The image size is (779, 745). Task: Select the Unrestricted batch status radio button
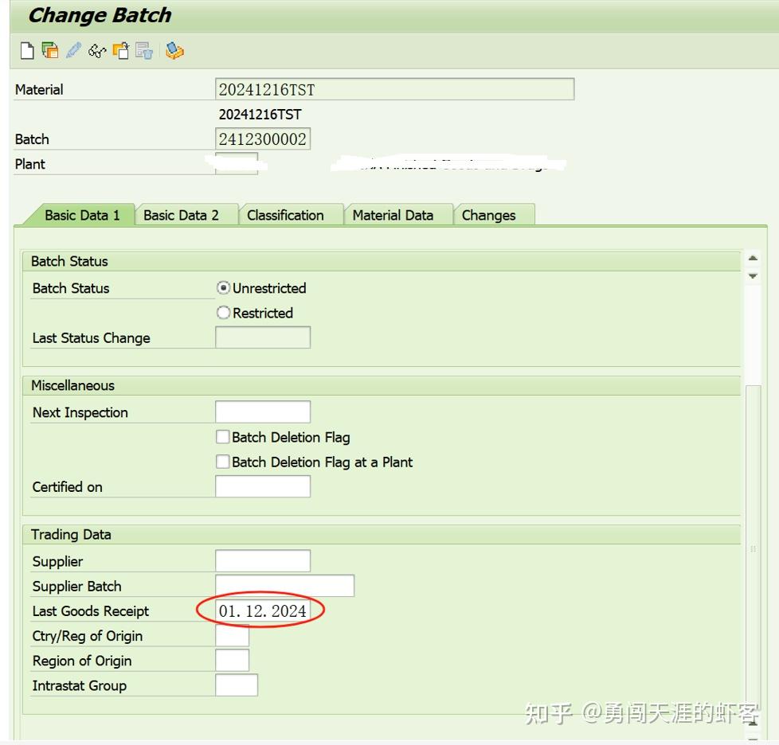224,288
